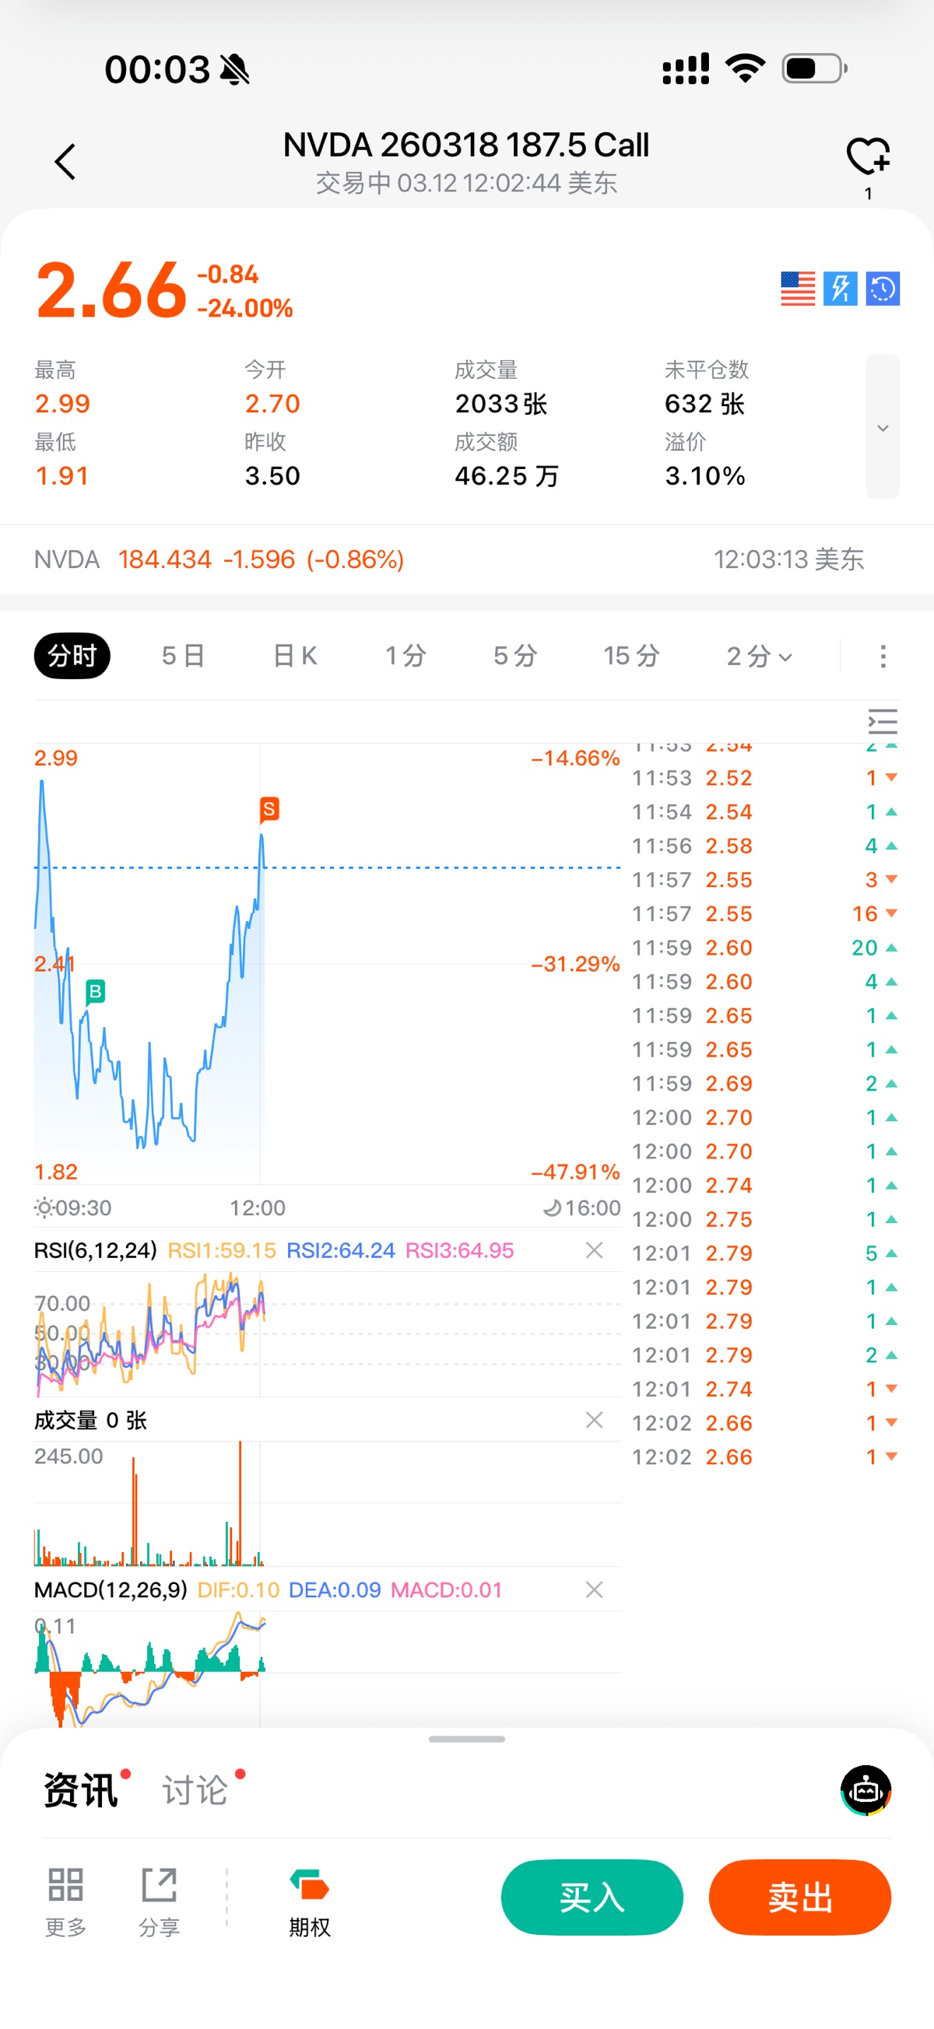
Task: Switch to the 日K chart tab
Action: [295, 656]
